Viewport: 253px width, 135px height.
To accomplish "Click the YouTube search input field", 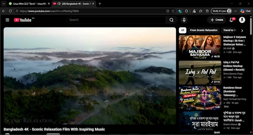I will point(116,20).
